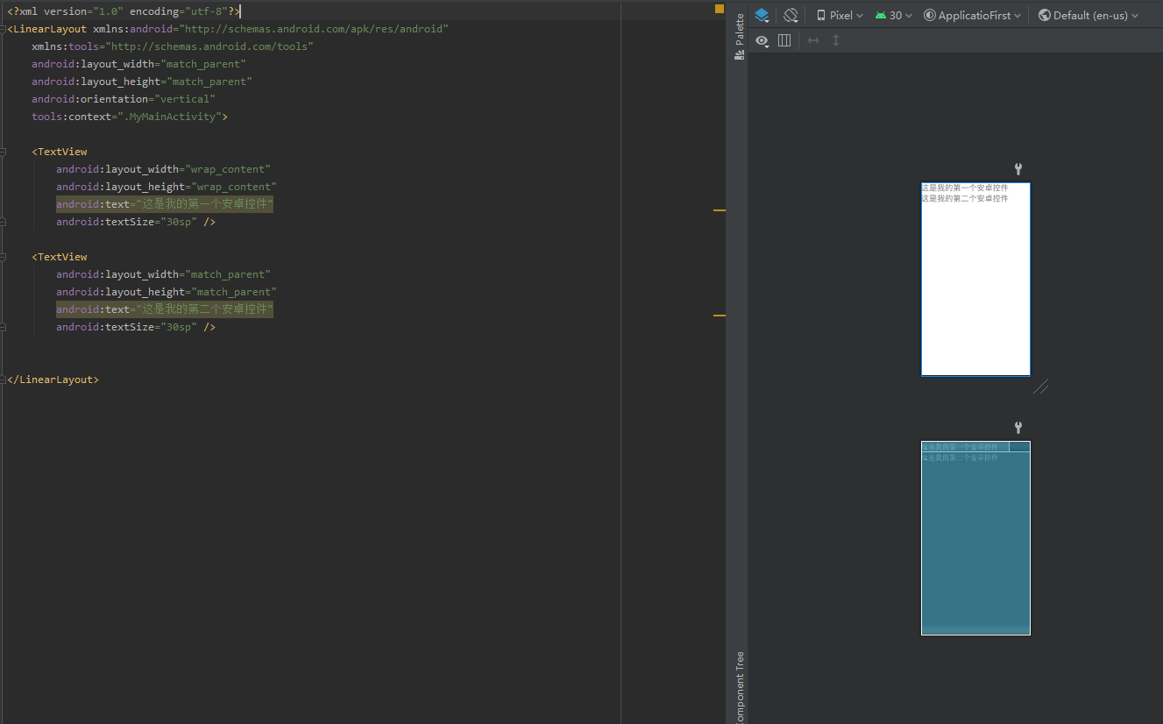Open the Default (en-us) locale dropdown
The image size is (1163, 724).
click(1089, 15)
